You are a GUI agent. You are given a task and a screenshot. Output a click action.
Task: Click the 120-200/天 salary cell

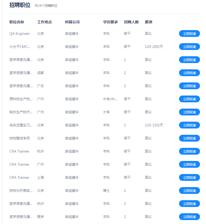coord(154,47)
